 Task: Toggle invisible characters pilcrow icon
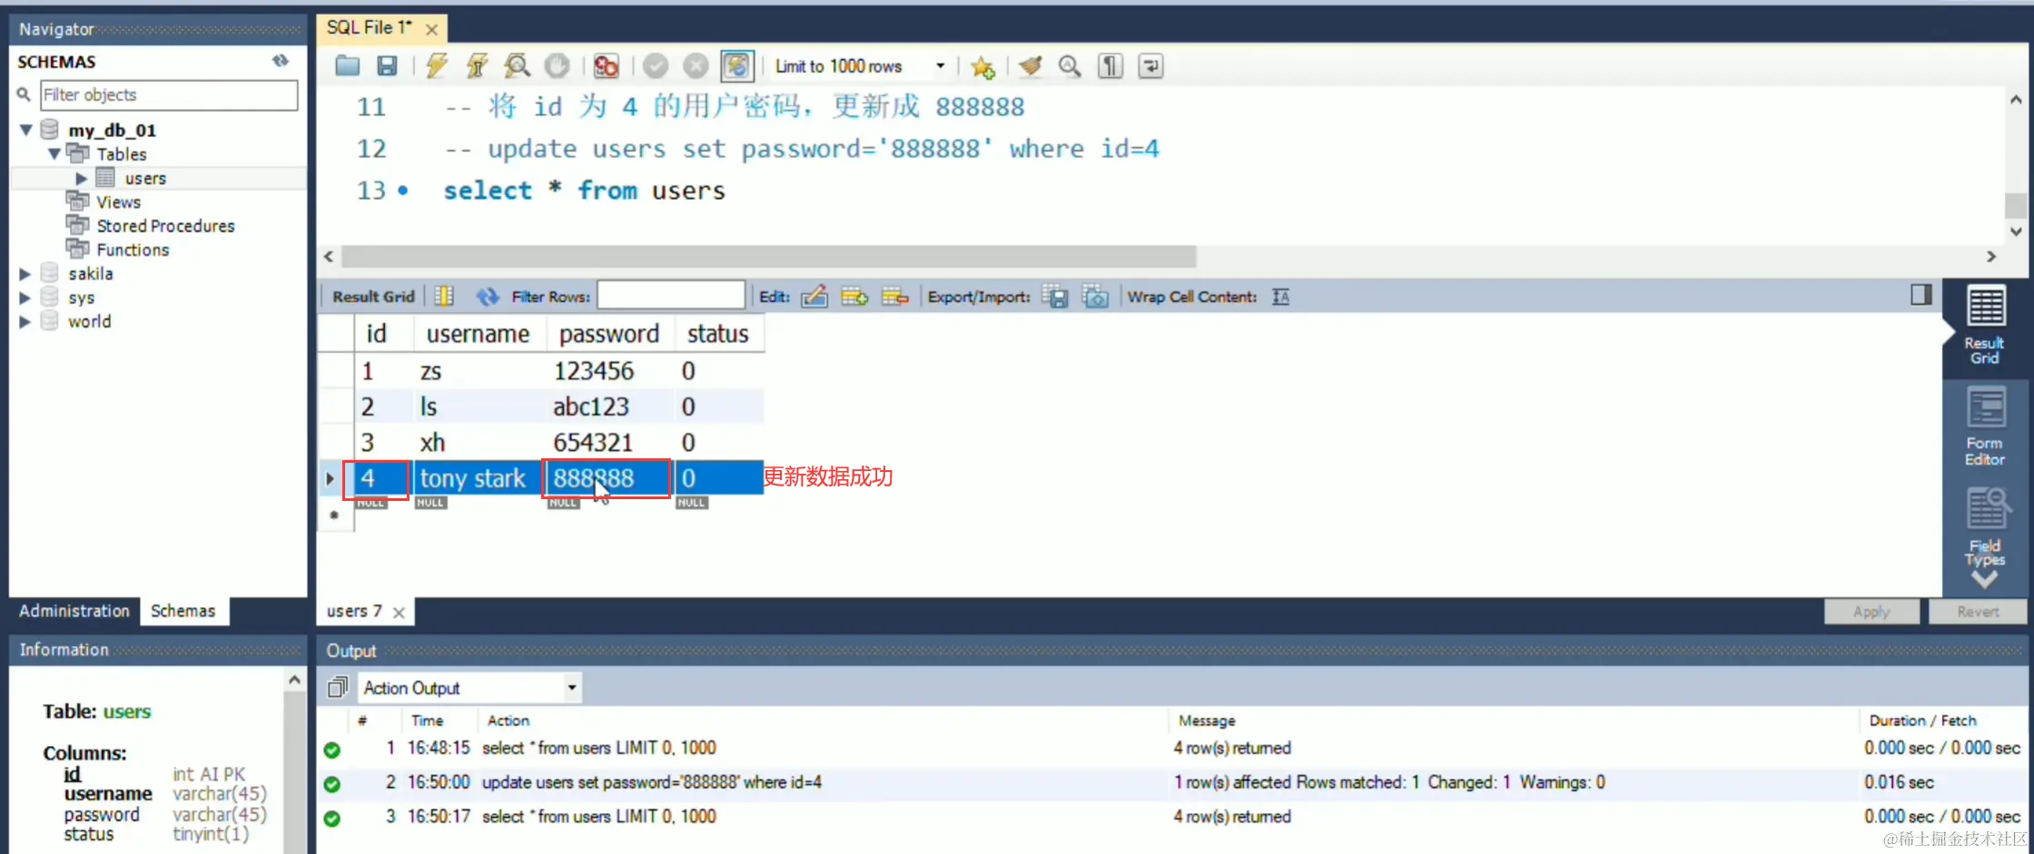click(1110, 65)
